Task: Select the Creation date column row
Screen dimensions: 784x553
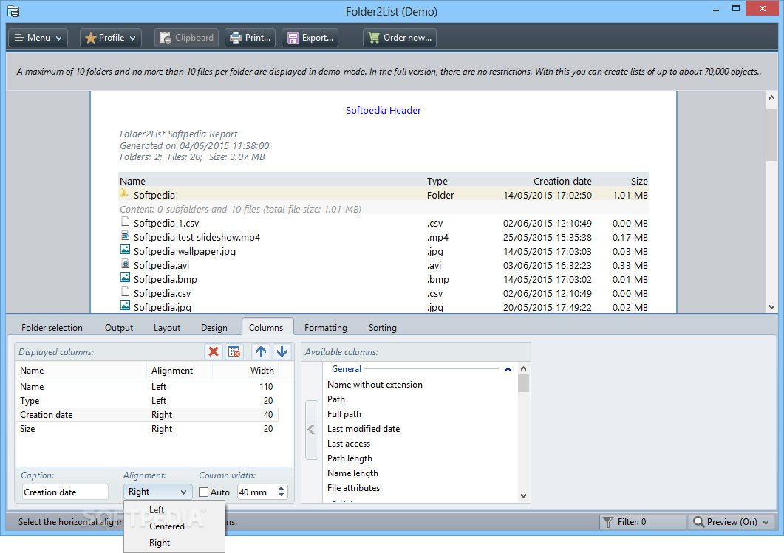Action: (147, 415)
